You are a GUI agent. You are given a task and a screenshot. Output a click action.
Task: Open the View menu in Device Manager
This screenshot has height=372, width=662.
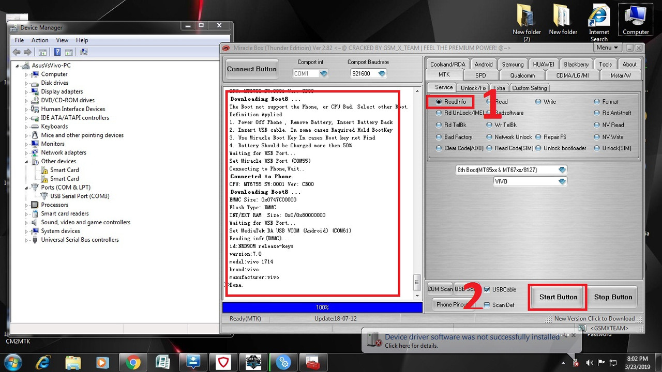tap(62, 40)
